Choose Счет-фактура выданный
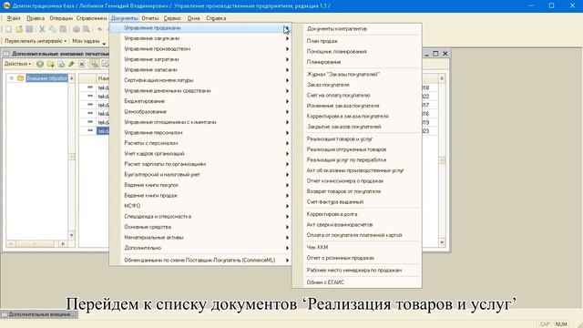This screenshot has height=328, width=583. [x=335, y=201]
